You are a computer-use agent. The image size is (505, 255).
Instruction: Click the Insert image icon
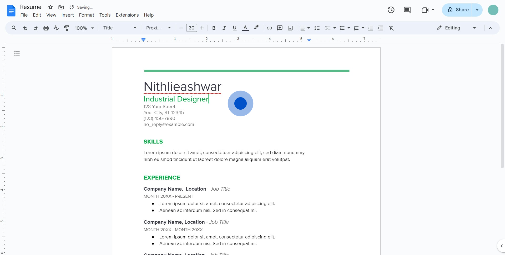(x=290, y=28)
